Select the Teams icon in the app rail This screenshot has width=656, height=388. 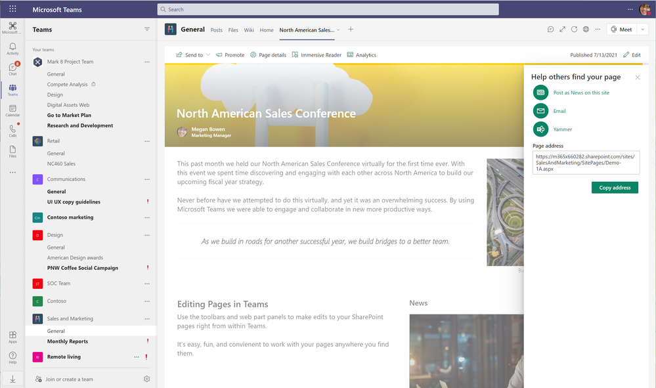[x=12, y=89]
